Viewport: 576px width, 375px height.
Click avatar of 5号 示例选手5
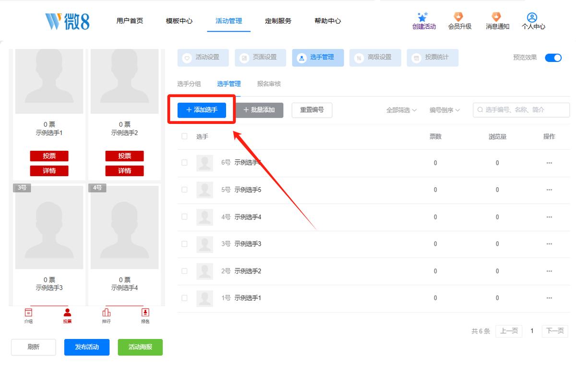pos(205,190)
